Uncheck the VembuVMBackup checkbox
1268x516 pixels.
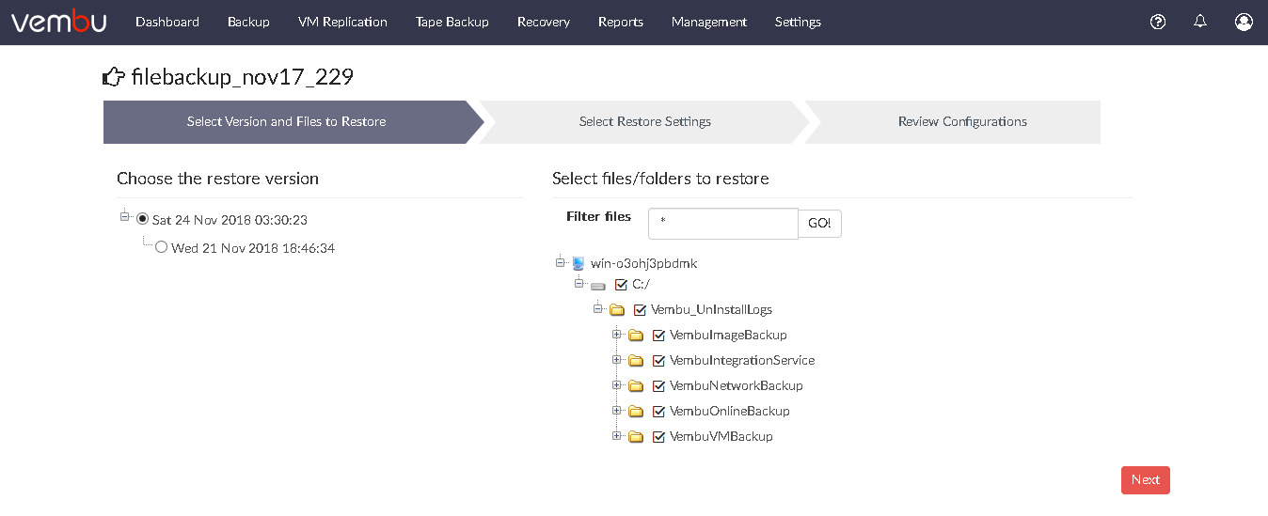(x=658, y=436)
